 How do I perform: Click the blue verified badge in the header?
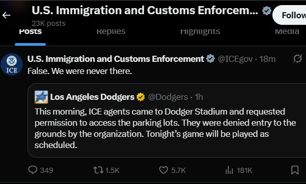click(267, 11)
